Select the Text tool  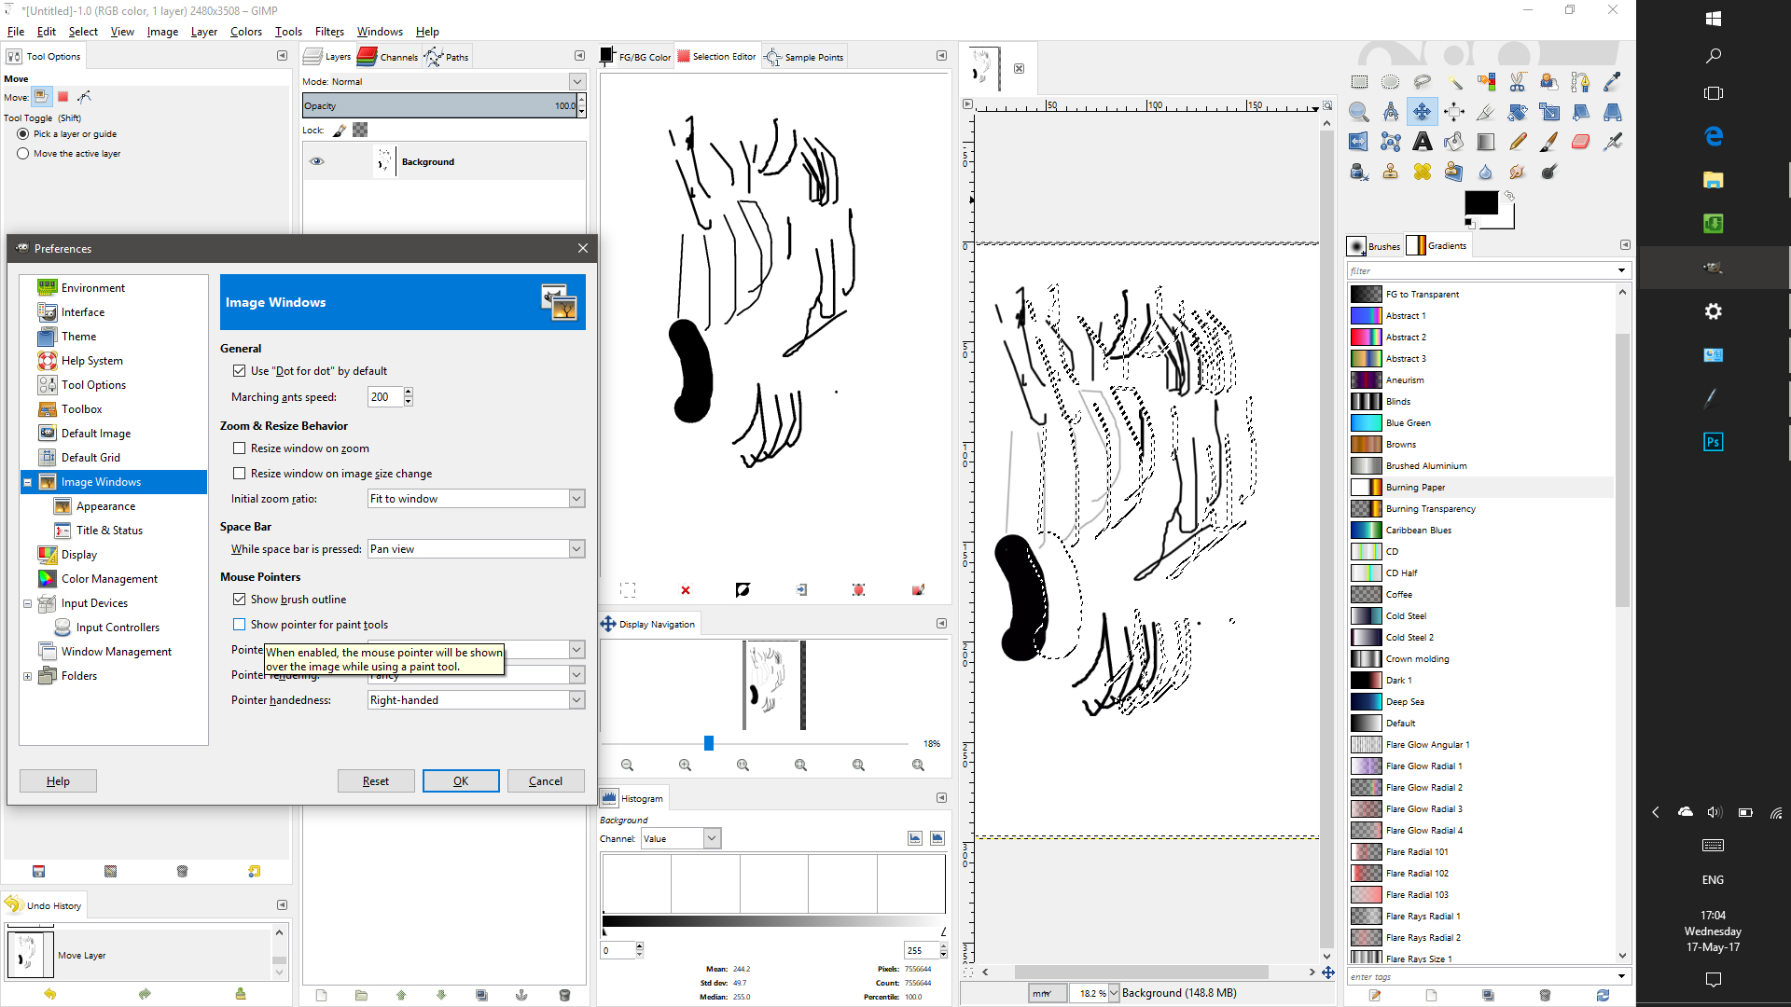point(1423,142)
